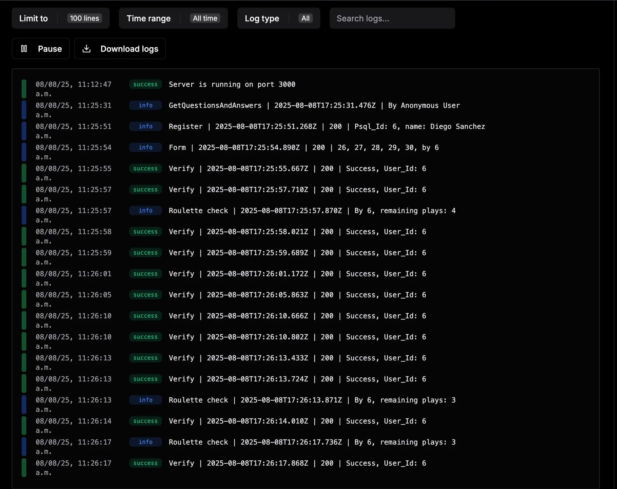Open the Log type All dropdown

coord(279,18)
